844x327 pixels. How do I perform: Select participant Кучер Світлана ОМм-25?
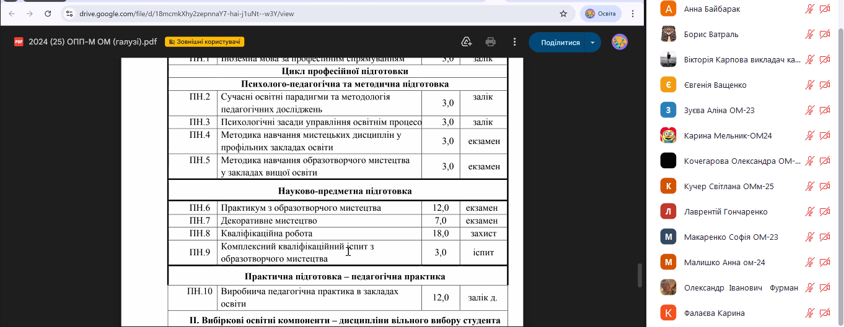coord(728,187)
